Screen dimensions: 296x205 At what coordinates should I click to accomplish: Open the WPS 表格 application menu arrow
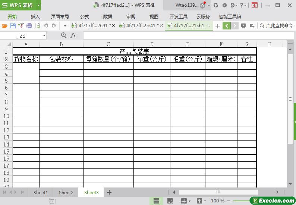click(38, 5)
